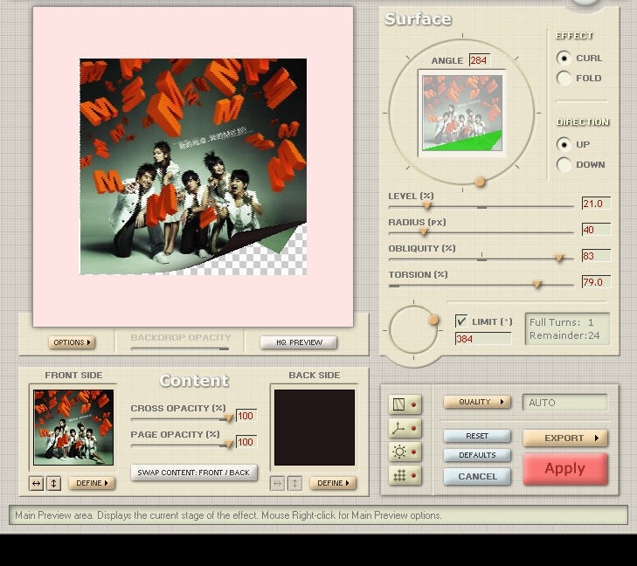637x566 pixels.
Task: Click the main curl preview image
Action: [x=193, y=167]
